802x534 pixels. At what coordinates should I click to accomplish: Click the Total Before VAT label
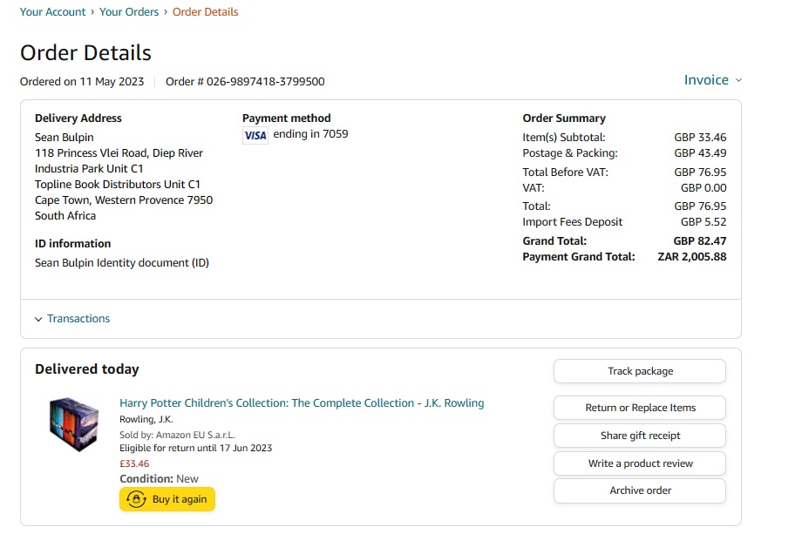565,172
